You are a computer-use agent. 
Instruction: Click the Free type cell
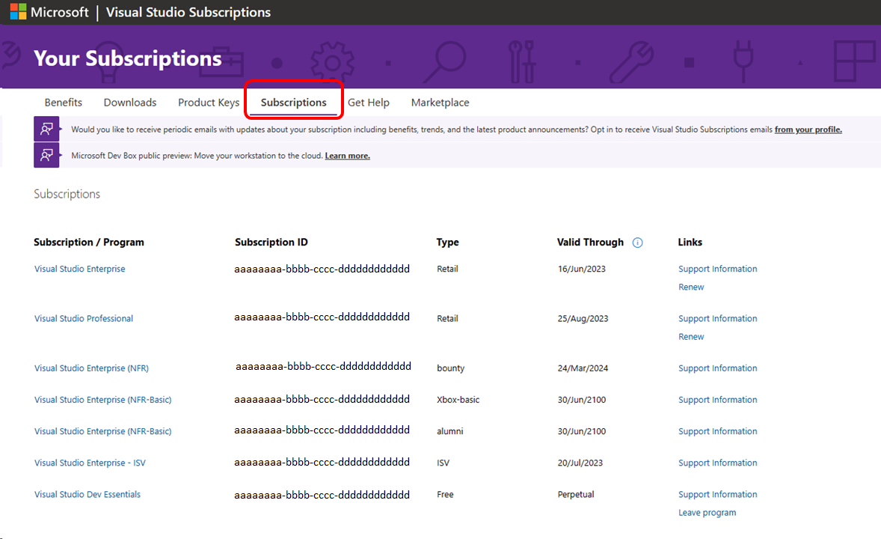coord(445,494)
